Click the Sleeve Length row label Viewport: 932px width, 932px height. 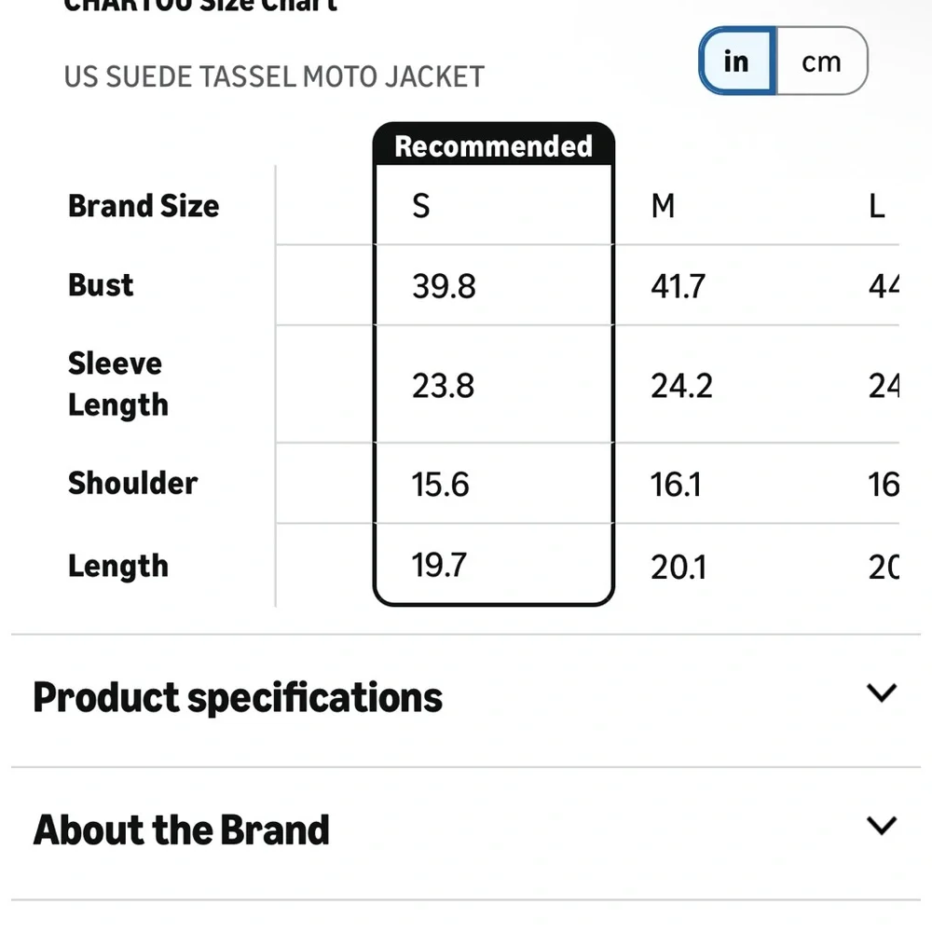tap(118, 384)
